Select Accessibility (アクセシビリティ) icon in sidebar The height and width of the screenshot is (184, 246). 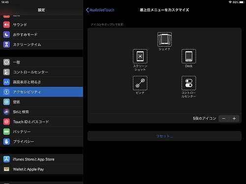(6, 92)
